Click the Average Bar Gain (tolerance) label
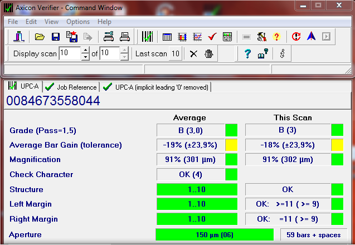The width and height of the screenshot is (355, 245). pos(66,145)
